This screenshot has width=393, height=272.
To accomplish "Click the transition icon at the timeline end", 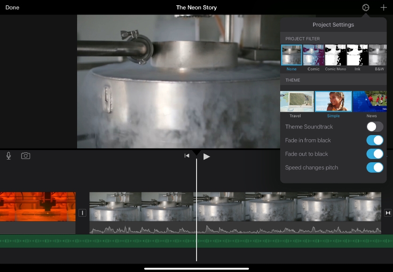I will 388,213.
